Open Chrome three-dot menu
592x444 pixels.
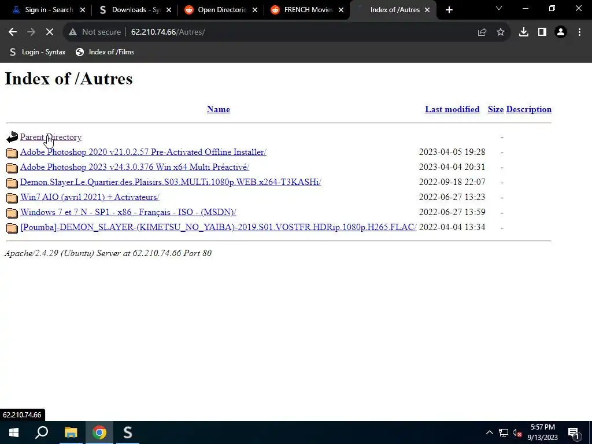579,32
